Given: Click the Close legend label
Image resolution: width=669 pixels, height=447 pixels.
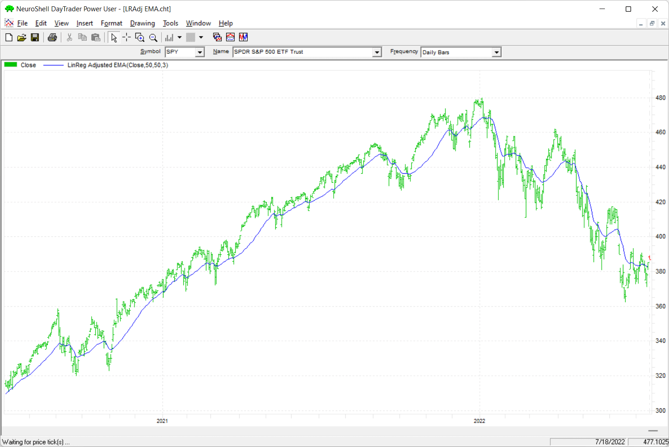Looking at the screenshot, I should click(x=28, y=65).
